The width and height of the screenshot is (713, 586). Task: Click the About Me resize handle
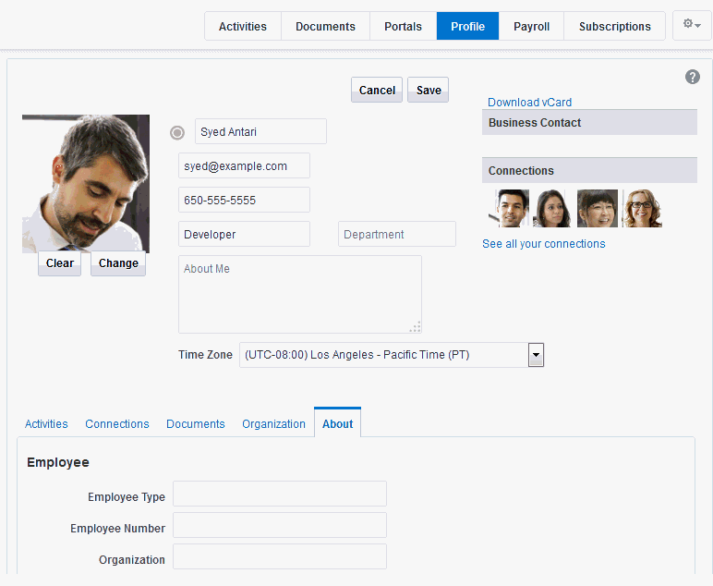416,326
